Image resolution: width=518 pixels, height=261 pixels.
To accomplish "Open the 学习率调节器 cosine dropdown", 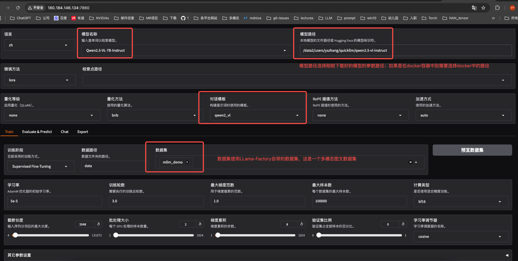I will 461,236.
